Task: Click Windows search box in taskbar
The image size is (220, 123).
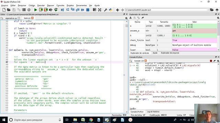Action: coord(35,120)
